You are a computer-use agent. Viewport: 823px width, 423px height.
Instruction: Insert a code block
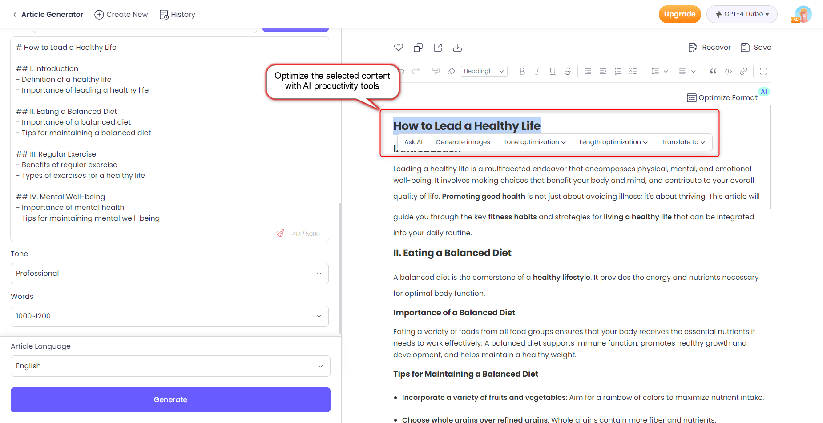[x=728, y=71]
